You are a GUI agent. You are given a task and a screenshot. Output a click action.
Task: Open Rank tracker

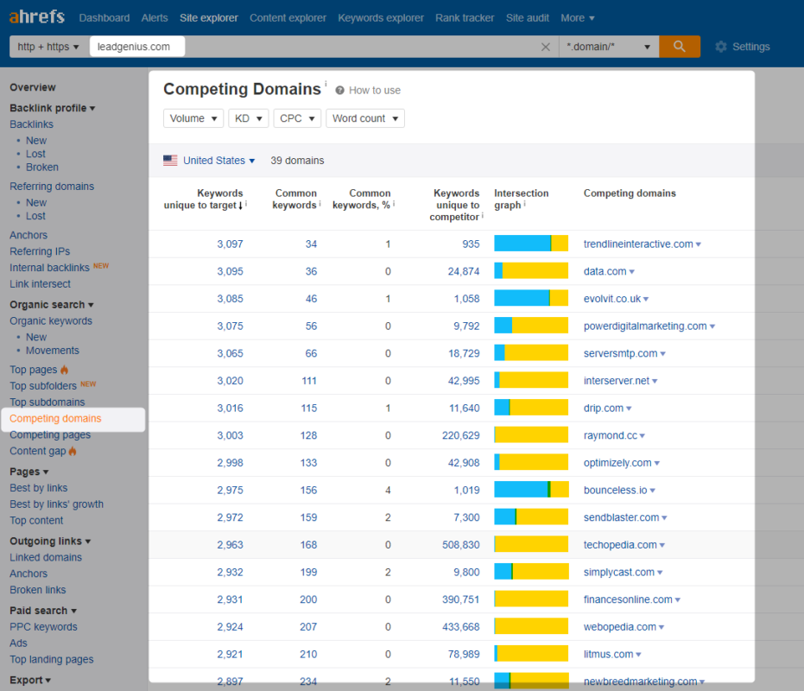pos(465,18)
